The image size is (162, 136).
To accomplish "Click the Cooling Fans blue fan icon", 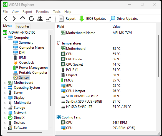I will [x=59, y=117].
